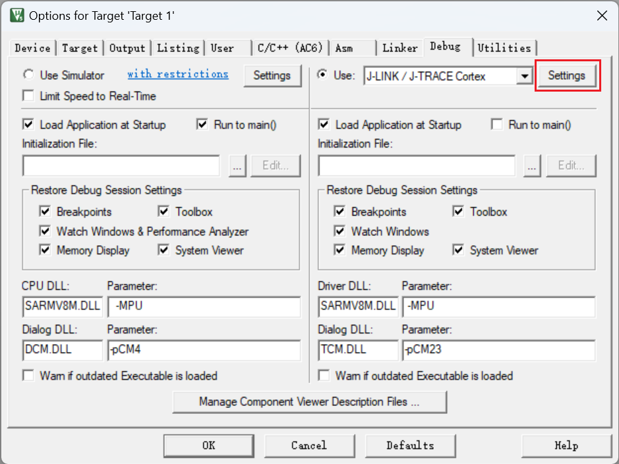
Task: Open Simulator Settings button
Action: [x=272, y=75]
